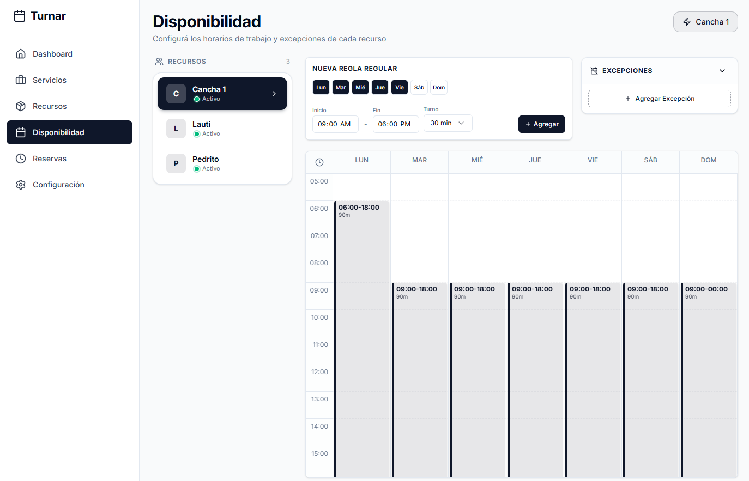Enable the Sáb day chip

point(419,87)
